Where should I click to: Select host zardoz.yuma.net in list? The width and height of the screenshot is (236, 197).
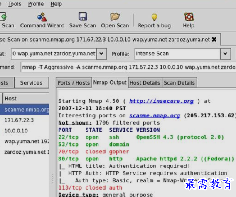pos(25,152)
